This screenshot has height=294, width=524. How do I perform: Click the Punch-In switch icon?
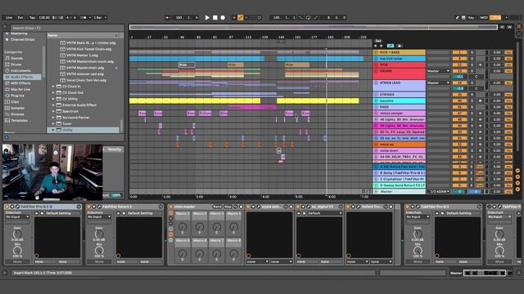pos(300,18)
